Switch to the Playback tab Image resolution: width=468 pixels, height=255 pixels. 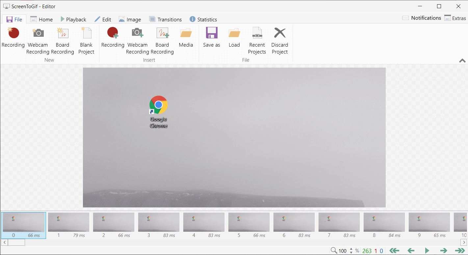coord(73,19)
